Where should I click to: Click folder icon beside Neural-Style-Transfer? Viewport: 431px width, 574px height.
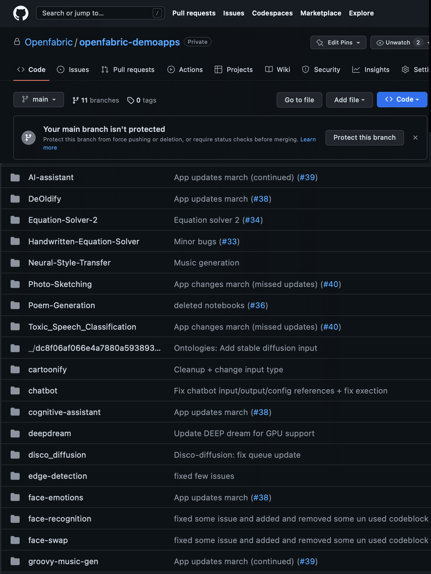coord(15,263)
